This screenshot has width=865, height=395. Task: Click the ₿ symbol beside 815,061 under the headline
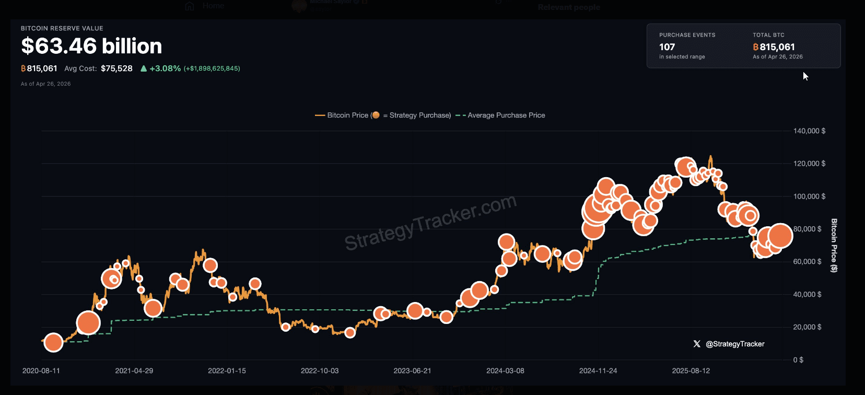(23, 68)
